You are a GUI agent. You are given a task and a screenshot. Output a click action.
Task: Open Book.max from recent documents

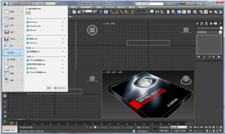tap(32, 22)
